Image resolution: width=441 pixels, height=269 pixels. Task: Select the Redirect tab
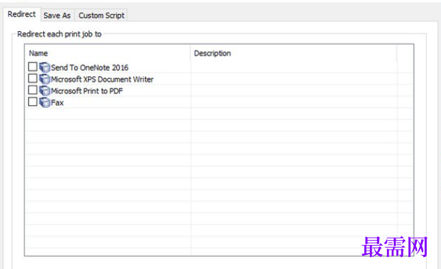(22, 14)
